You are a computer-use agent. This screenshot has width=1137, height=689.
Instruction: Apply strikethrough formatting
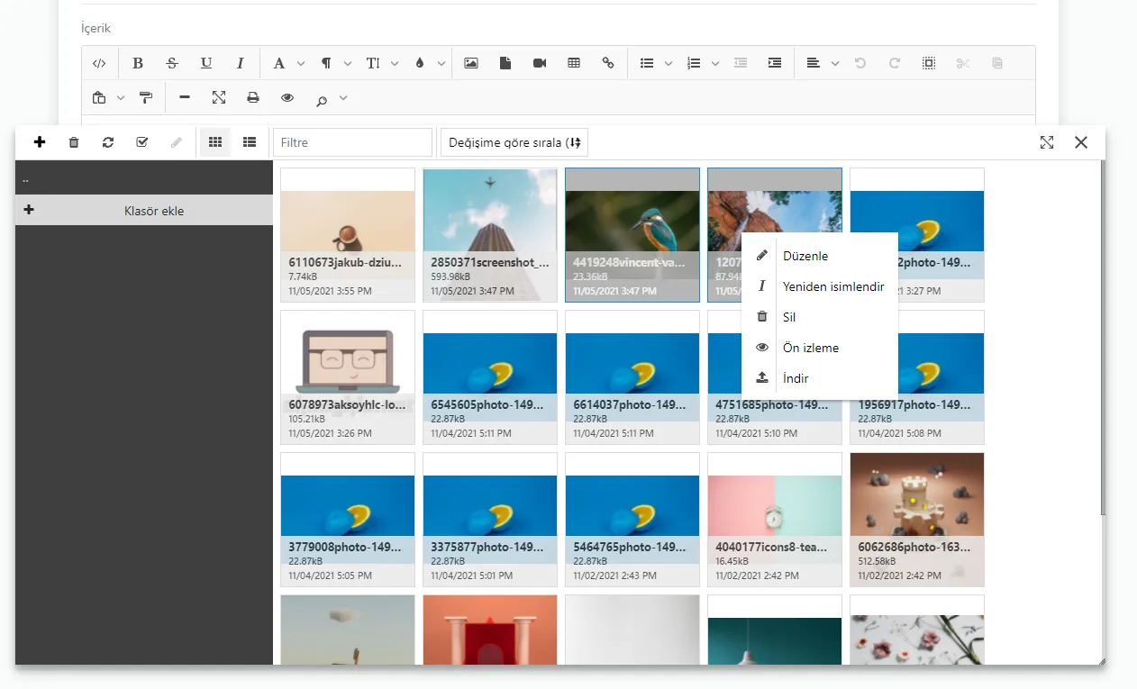pos(172,63)
